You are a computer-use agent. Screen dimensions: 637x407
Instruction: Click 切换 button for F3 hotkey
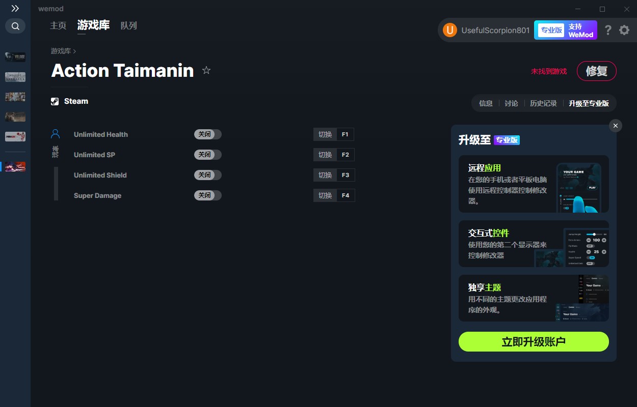click(325, 175)
